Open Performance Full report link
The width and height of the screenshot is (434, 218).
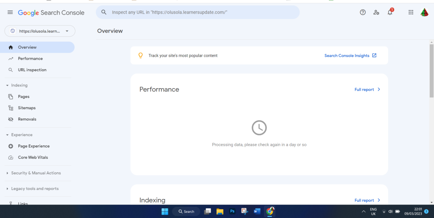(367, 89)
